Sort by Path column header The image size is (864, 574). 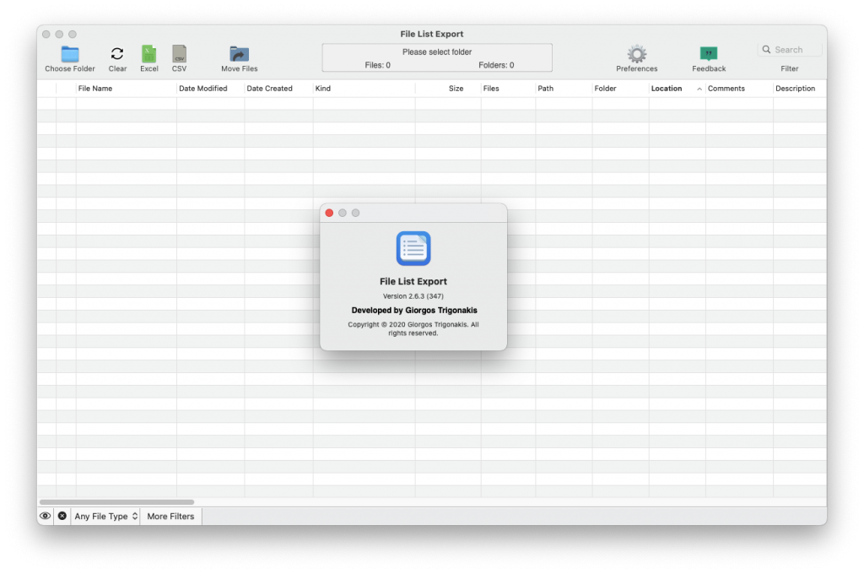pyautogui.click(x=564, y=89)
